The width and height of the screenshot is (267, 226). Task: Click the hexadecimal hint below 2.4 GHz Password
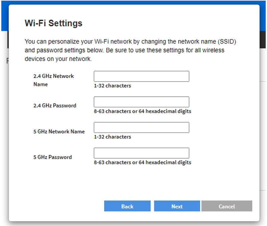coord(143,111)
